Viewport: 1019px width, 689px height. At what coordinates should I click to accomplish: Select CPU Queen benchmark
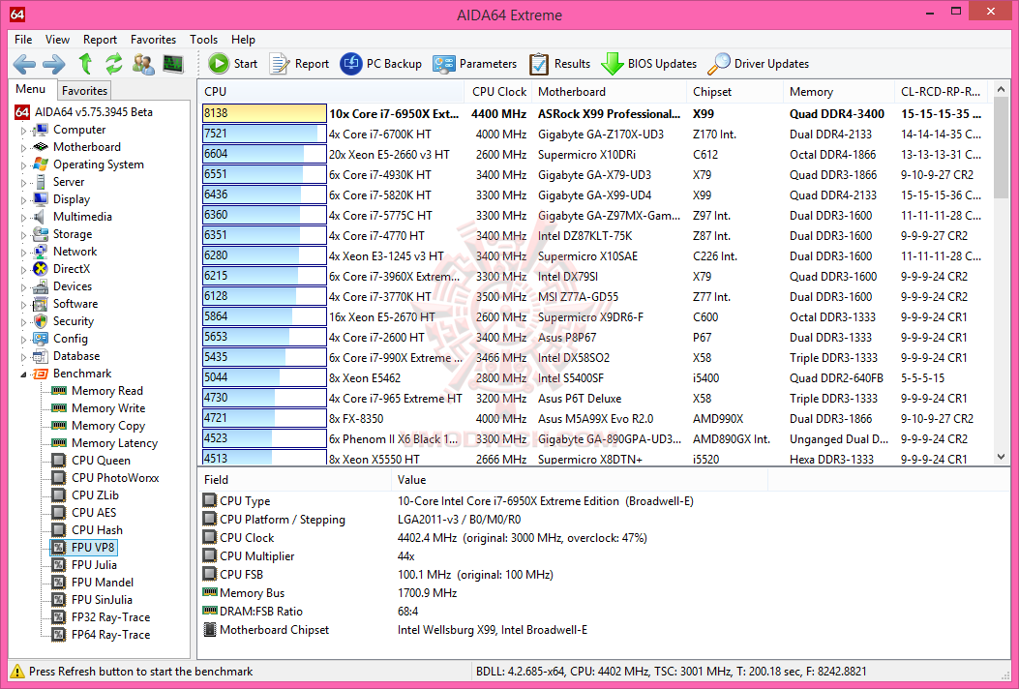(x=101, y=461)
